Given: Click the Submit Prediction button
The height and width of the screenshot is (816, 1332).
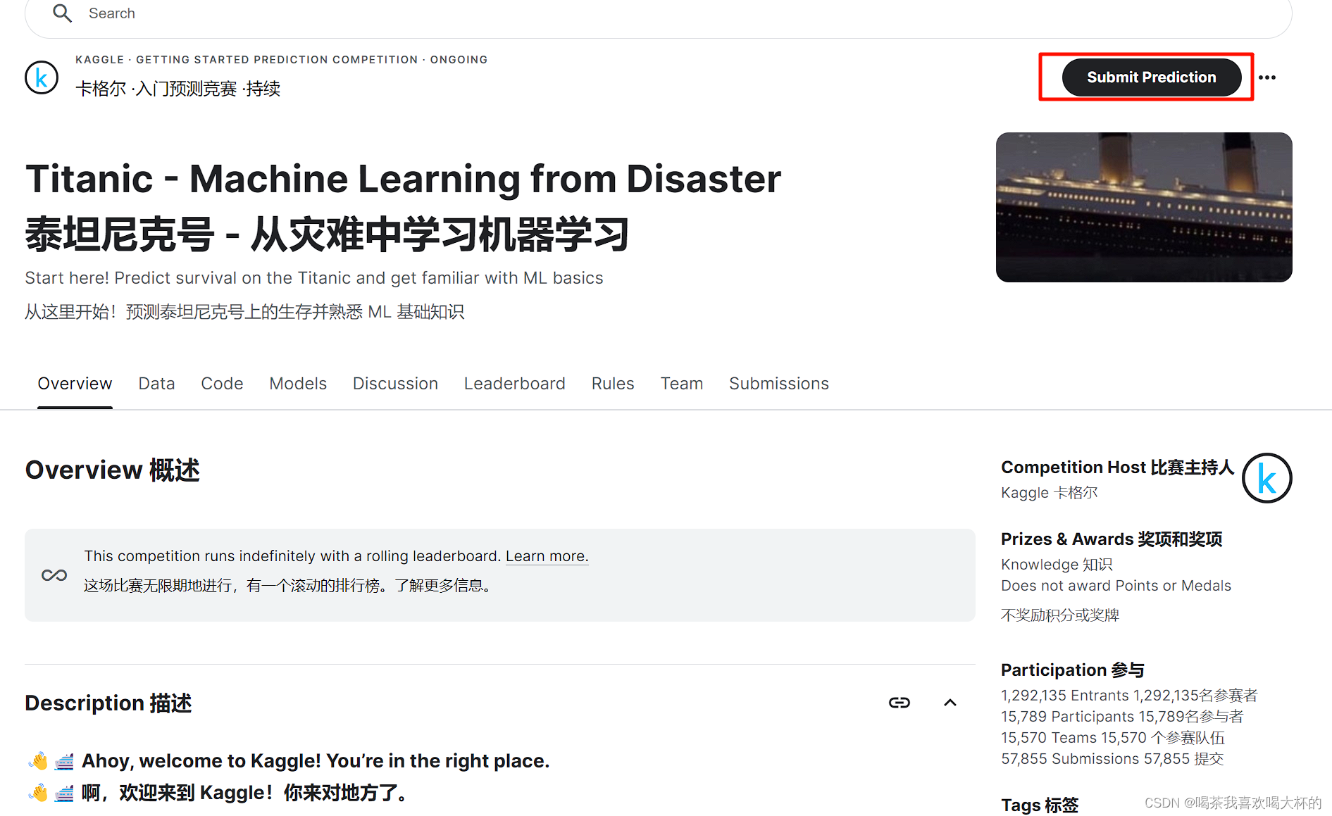Looking at the screenshot, I should pyautogui.click(x=1151, y=77).
